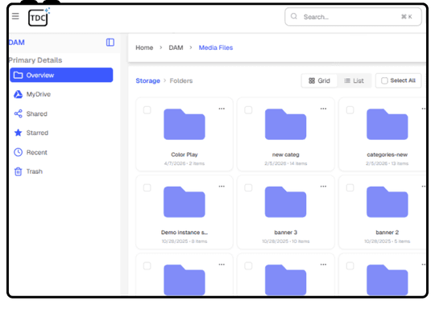Open the banner 2 folder icon
The height and width of the screenshot is (309, 435).
387,202
